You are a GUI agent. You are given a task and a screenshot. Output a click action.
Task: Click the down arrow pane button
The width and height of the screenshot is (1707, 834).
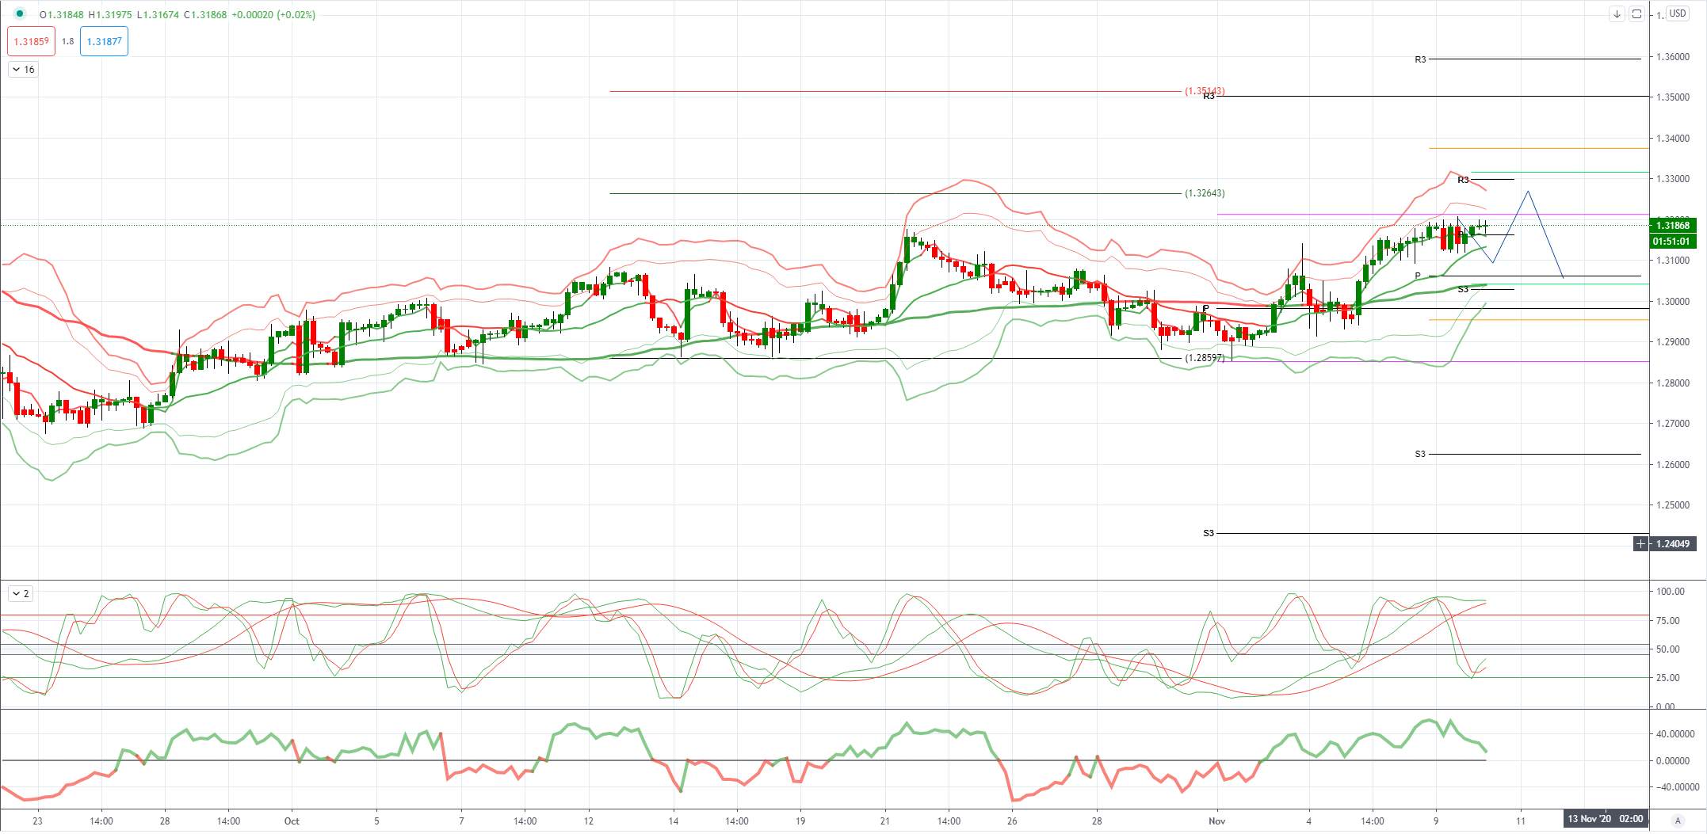1617,14
